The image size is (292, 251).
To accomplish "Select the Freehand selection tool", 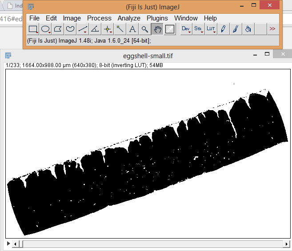I will click(x=70, y=29).
